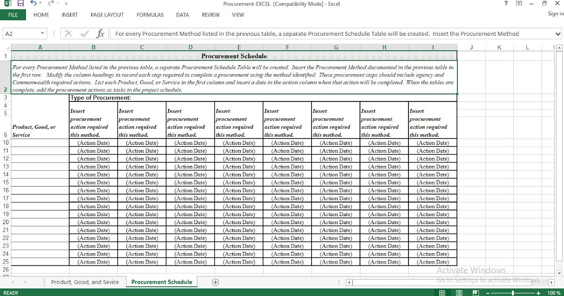Click the Select All corner button

point(5,47)
